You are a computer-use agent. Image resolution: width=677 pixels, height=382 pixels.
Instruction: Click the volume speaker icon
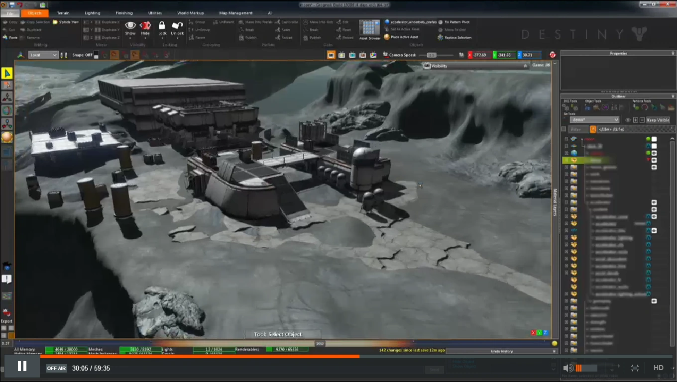568,368
